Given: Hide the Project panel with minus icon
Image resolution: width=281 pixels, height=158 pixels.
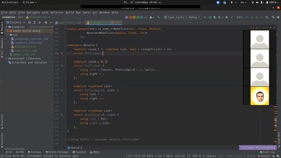Looking at the screenshot, I should tap(51, 22).
